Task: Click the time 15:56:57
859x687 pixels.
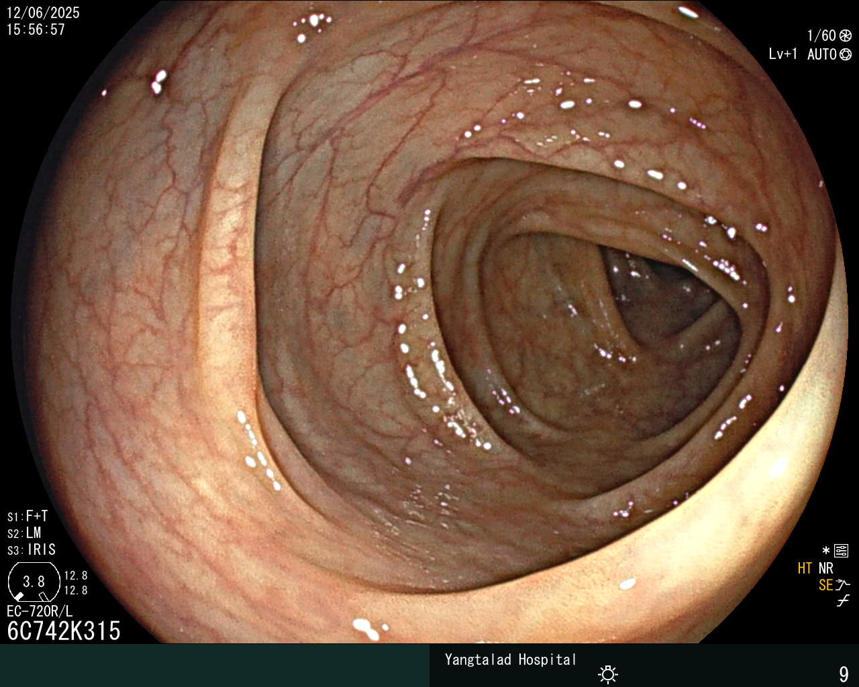Action: coord(36,30)
